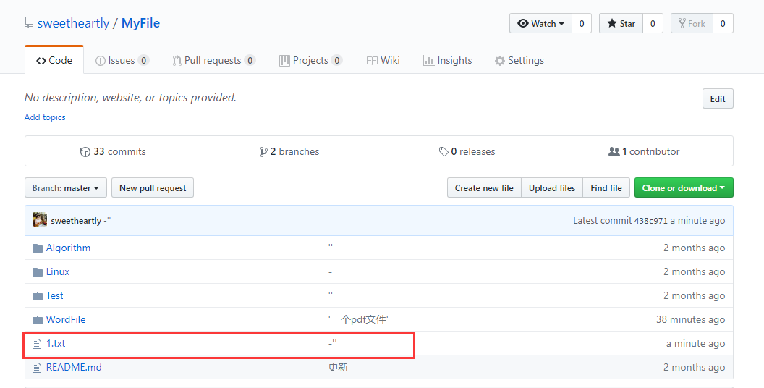Open the WordFile folder

(66, 319)
